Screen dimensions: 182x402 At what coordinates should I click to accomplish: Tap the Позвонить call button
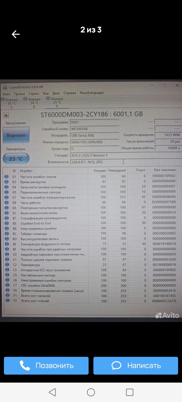(46, 366)
